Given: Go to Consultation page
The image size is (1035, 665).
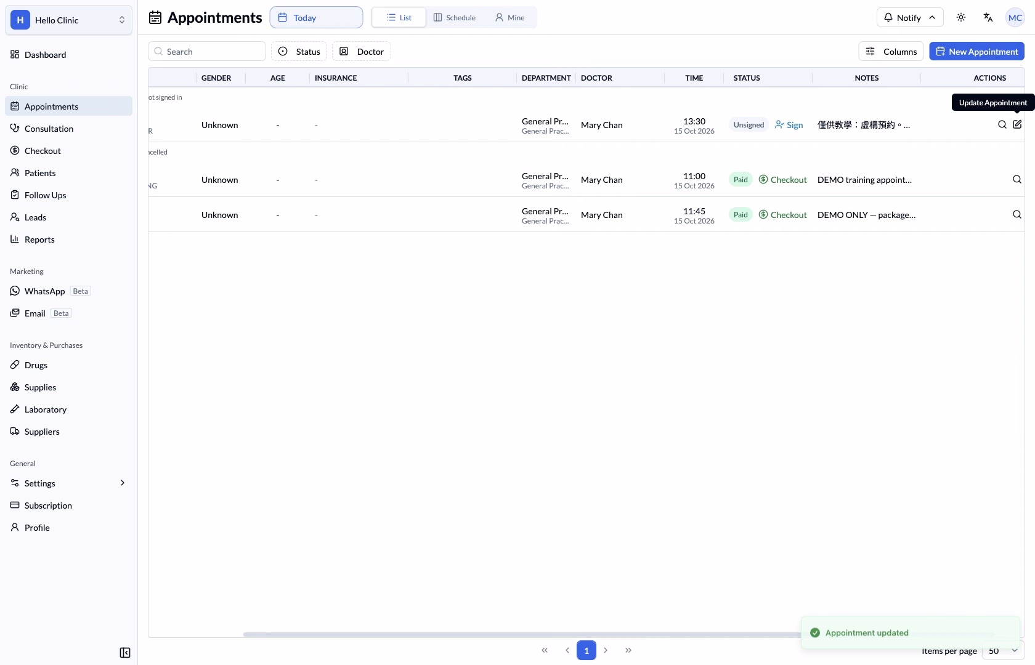Looking at the screenshot, I should (68, 129).
